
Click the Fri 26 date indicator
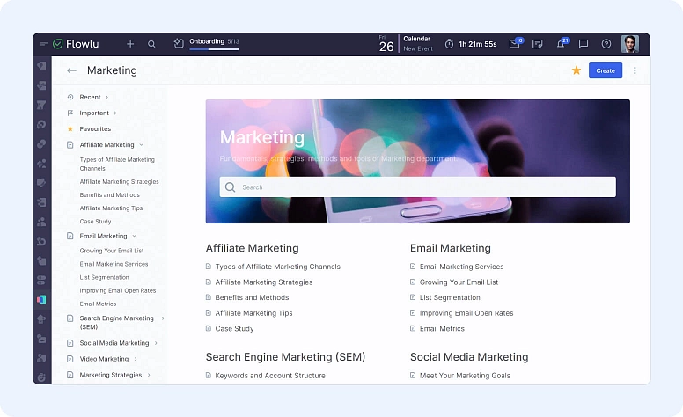click(x=386, y=44)
